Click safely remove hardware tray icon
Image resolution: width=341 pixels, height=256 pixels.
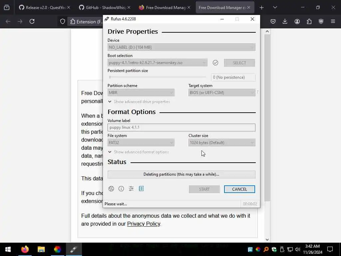coord(282,249)
